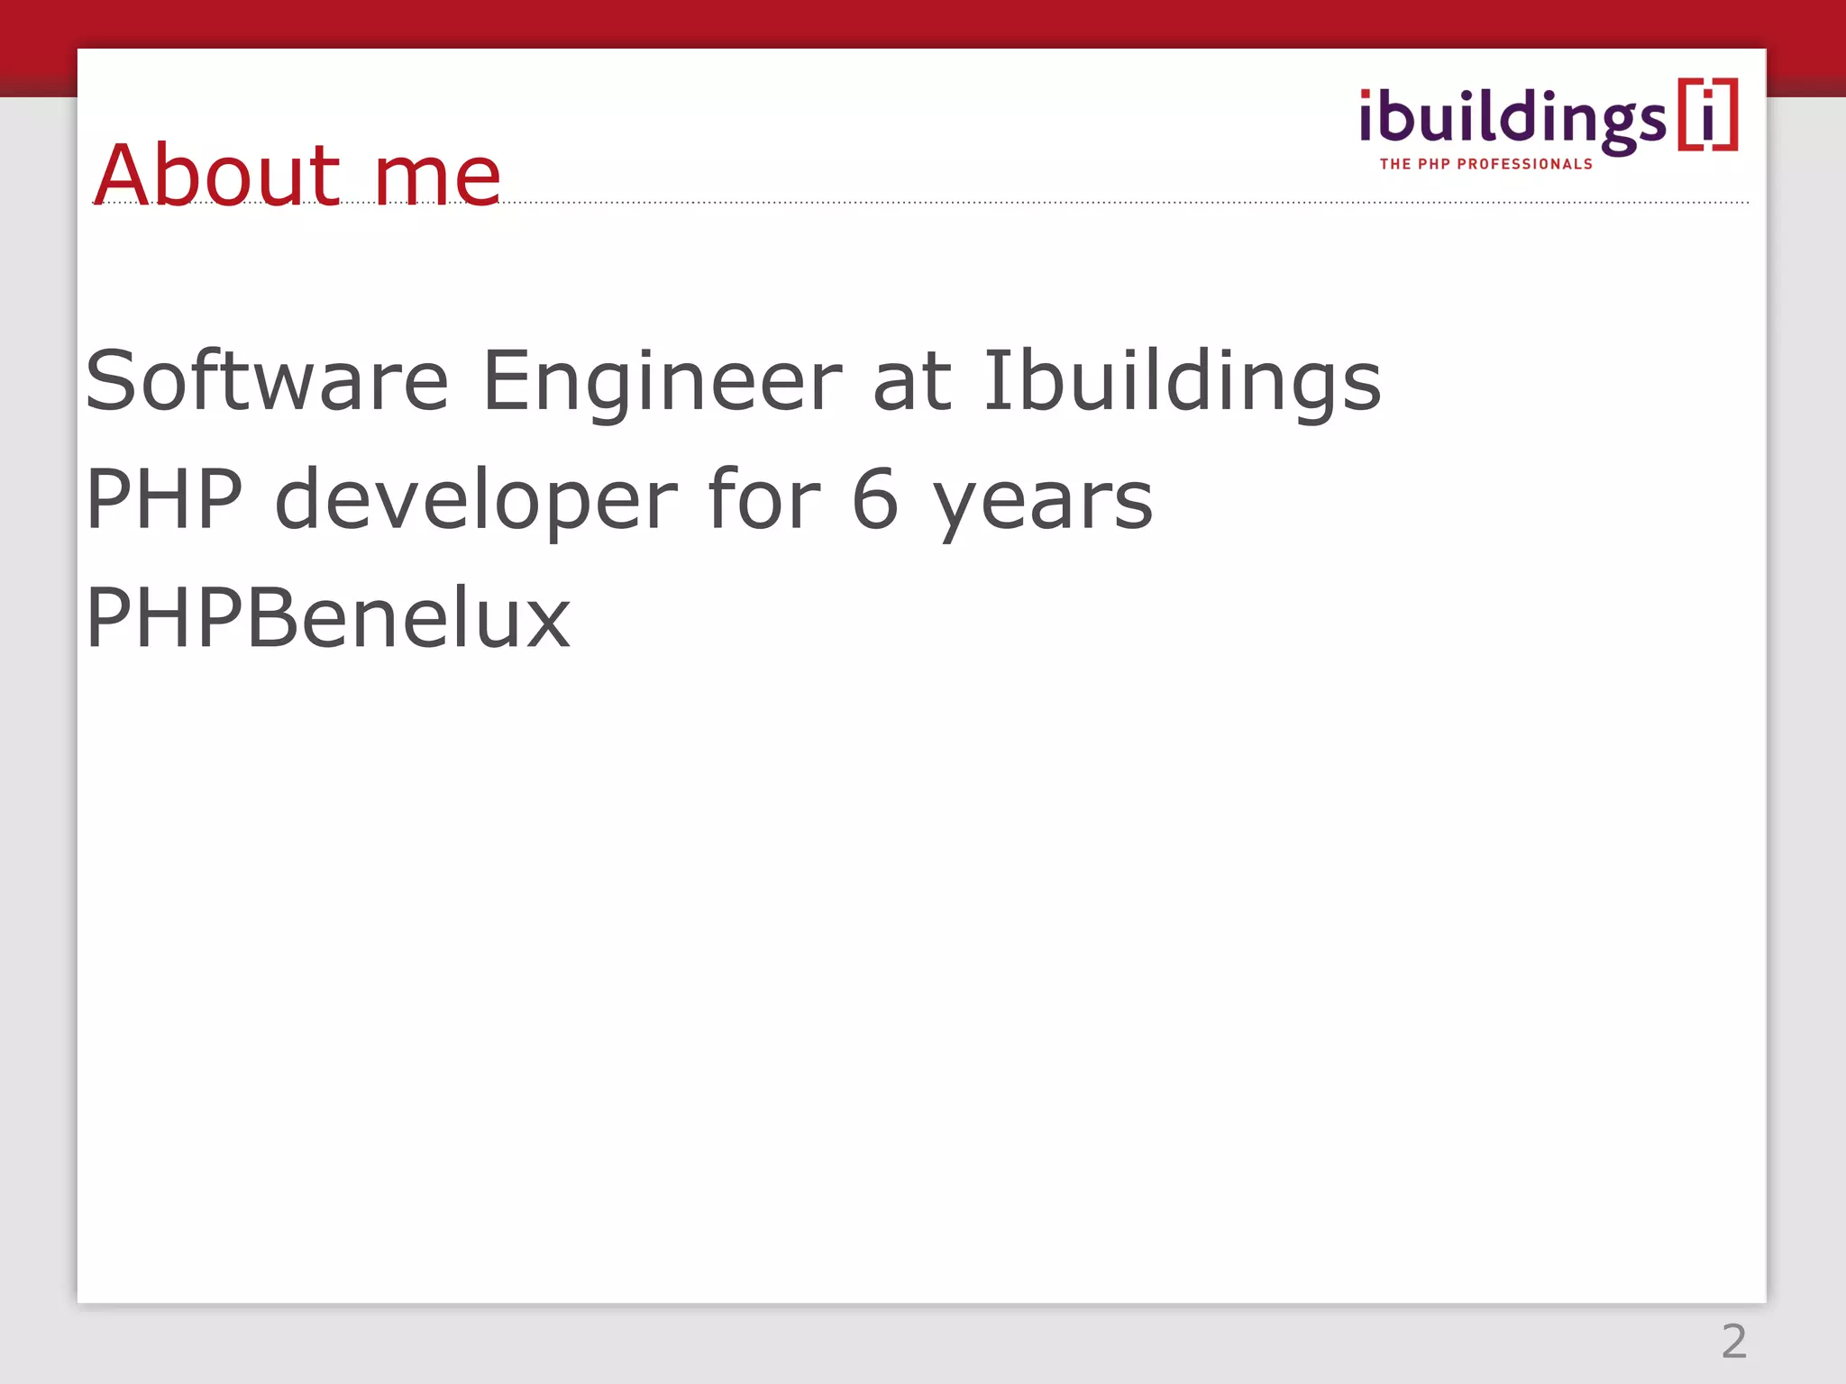Click the word Engineer in the body
Image resolution: width=1846 pixels, height=1384 pixels.
[663, 382]
